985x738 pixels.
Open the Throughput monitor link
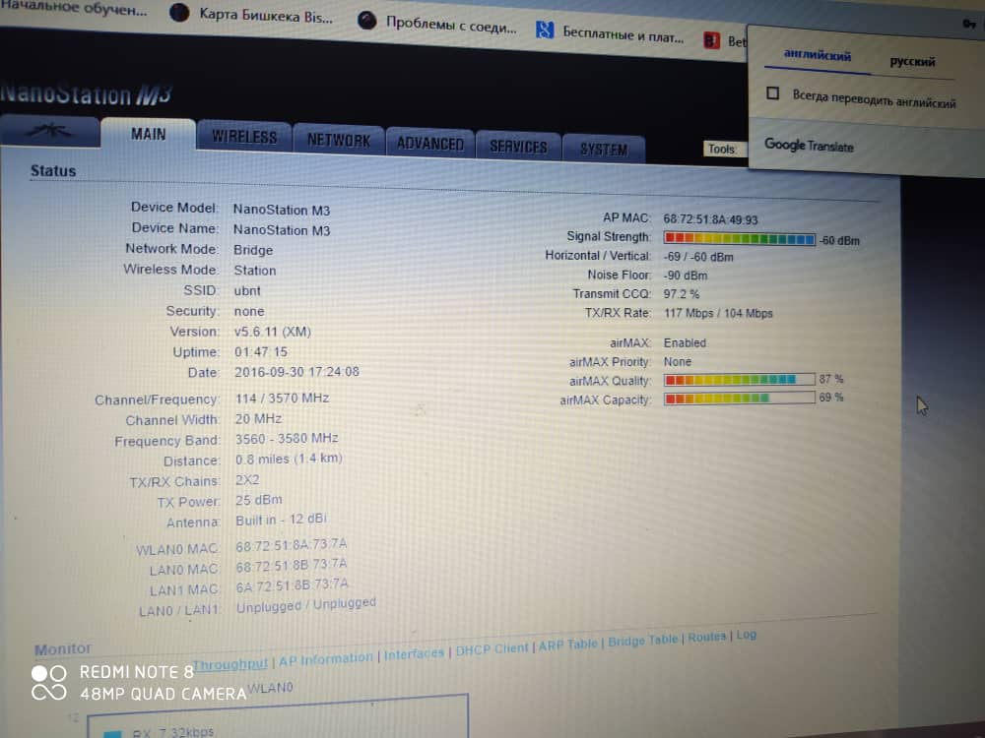coord(230,664)
